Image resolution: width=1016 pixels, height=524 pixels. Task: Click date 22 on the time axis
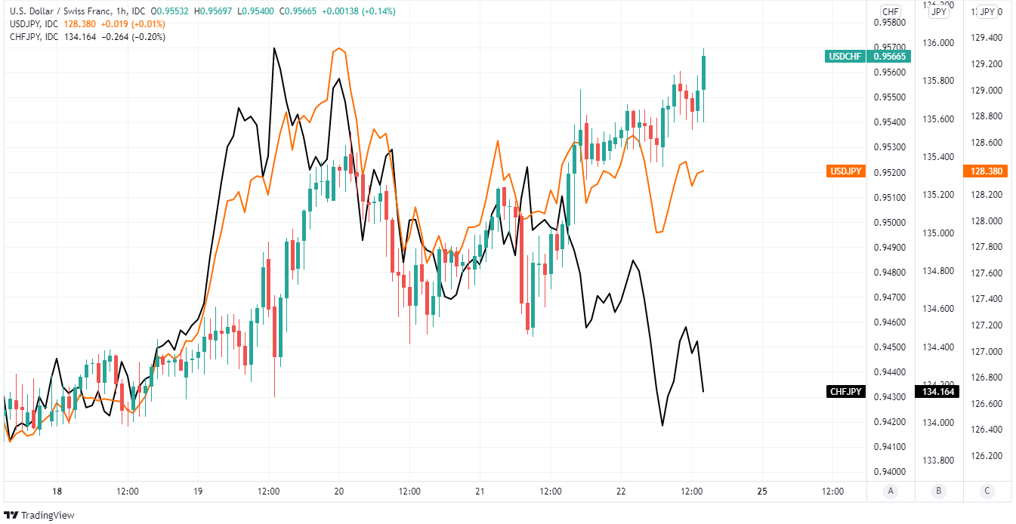621,492
